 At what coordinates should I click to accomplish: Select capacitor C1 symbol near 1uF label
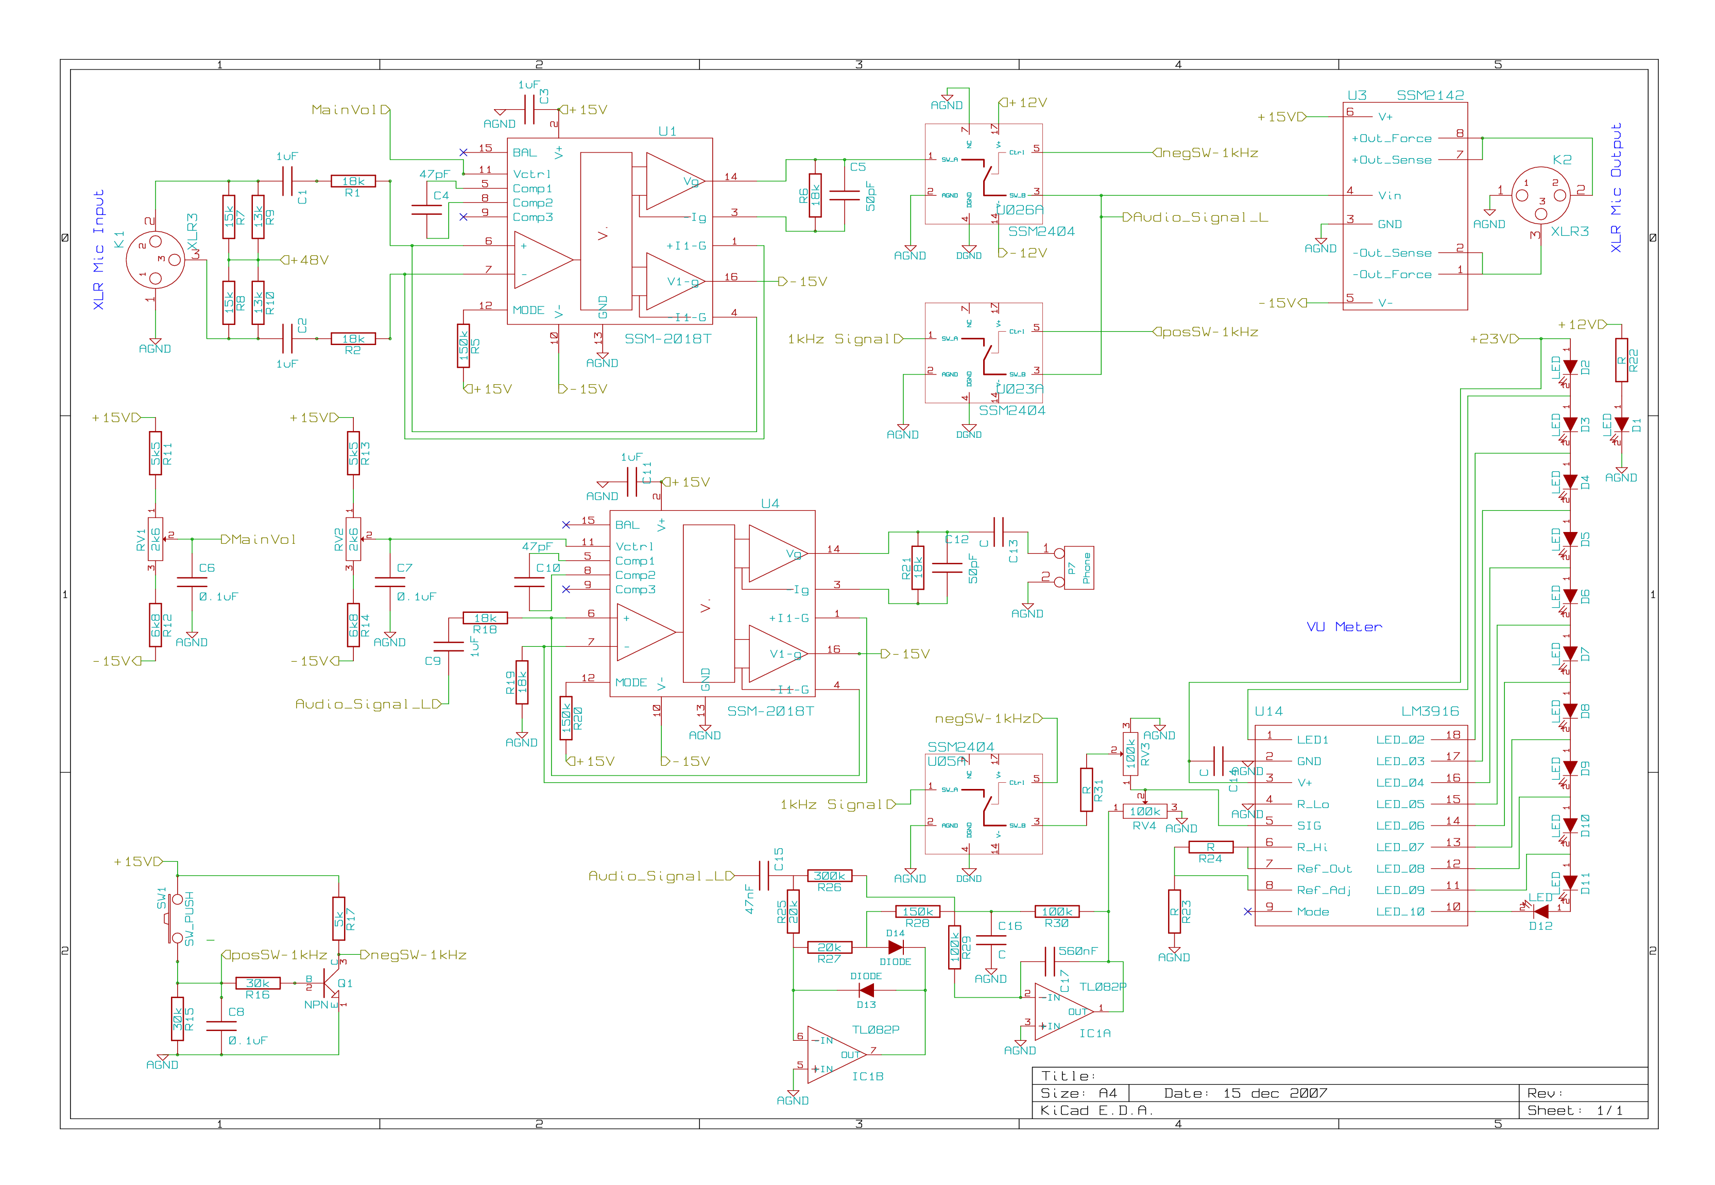point(288,181)
